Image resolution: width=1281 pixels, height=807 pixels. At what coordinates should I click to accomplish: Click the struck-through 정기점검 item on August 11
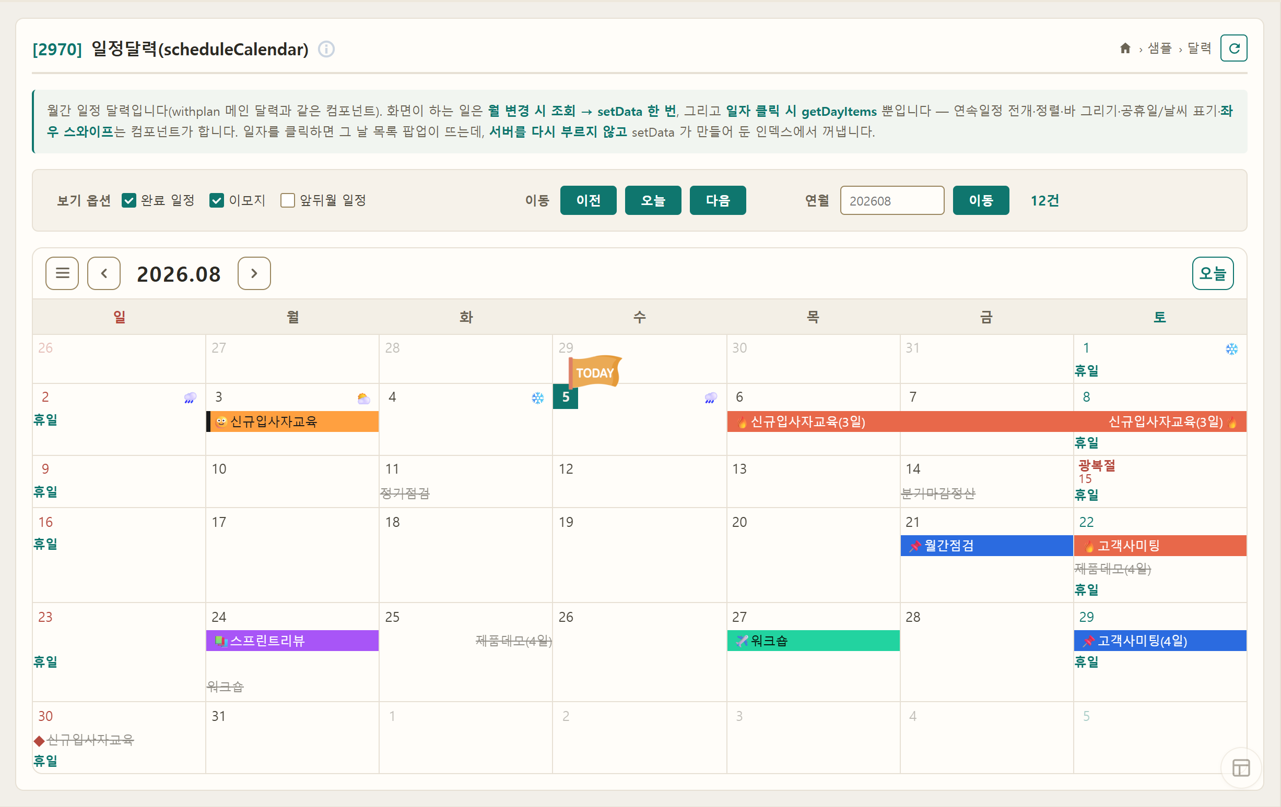tap(405, 493)
